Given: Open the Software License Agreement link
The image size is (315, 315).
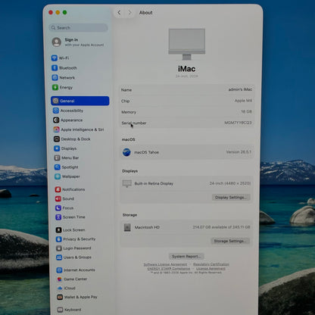Looking at the screenshot, I should pyautogui.click(x=165, y=264).
